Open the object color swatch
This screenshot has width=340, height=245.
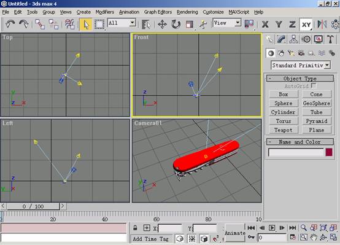click(329, 152)
